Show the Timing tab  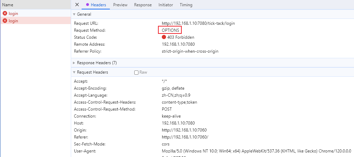186,5
